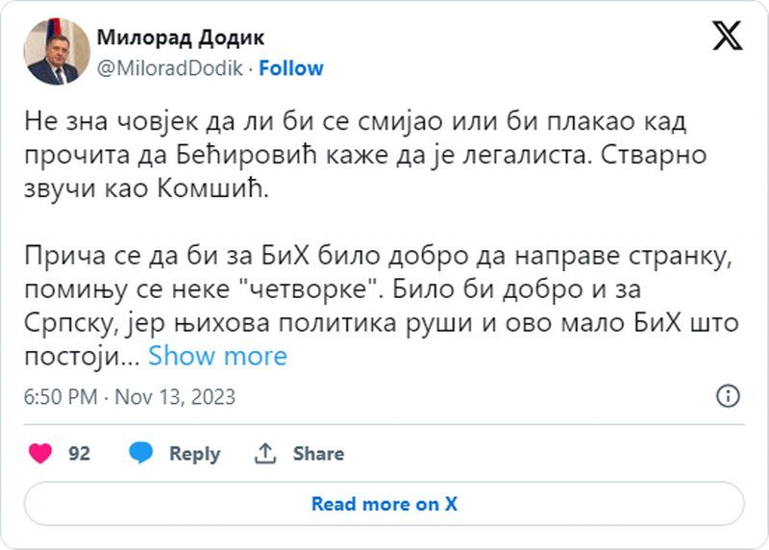This screenshot has height=550, width=769.
Task: Expand the tweet with Show more
Action: pyautogui.click(x=218, y=356)
